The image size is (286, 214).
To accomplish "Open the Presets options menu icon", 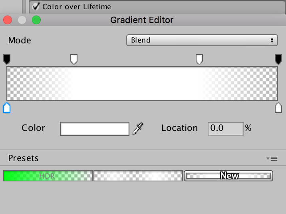I will [x=272, y=159].
